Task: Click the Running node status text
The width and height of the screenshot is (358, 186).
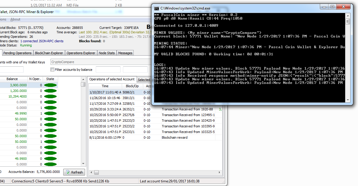Action: point(26,46)
